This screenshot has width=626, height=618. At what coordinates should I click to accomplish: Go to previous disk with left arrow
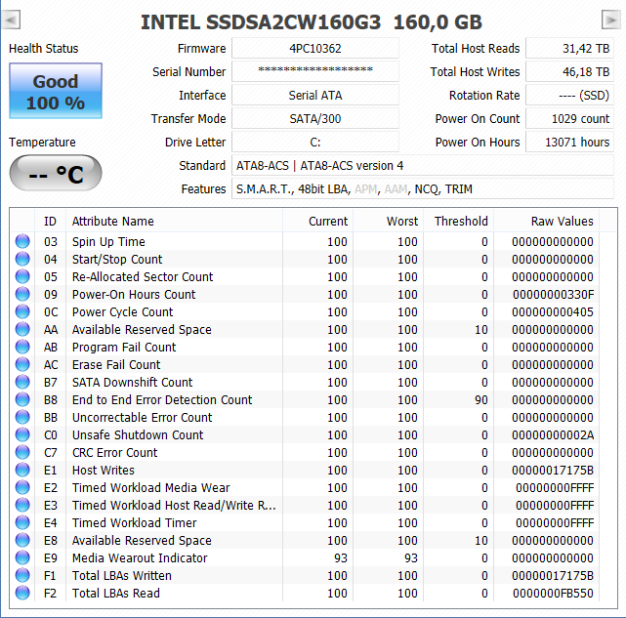[11, 20]
